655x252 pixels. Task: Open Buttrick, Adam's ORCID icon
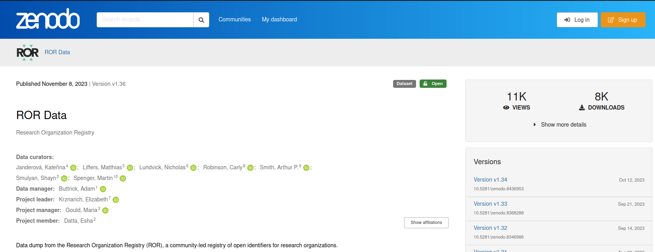pos(103,189)
